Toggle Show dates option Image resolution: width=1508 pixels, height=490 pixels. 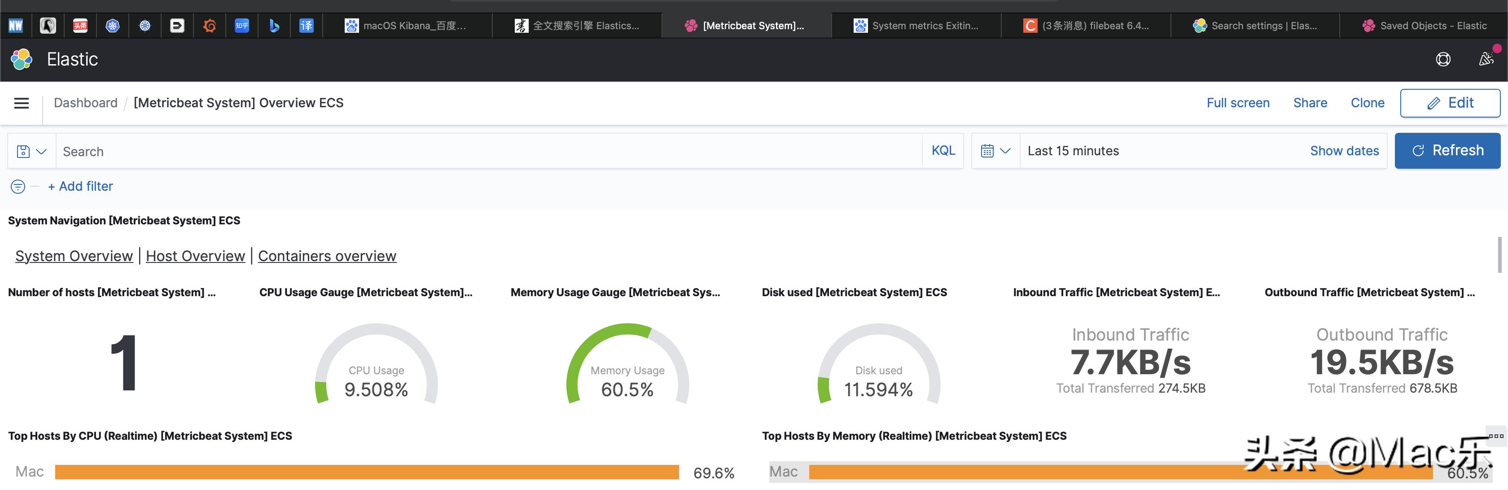pyautogui.click(x=1344, y=151)
